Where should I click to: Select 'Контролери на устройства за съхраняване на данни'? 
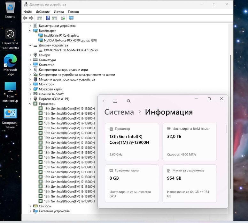click(x=77, y=75)
